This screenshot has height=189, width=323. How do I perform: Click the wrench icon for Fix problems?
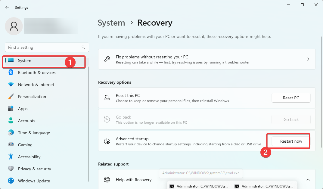pyautogui.click(x=107, y=59)
